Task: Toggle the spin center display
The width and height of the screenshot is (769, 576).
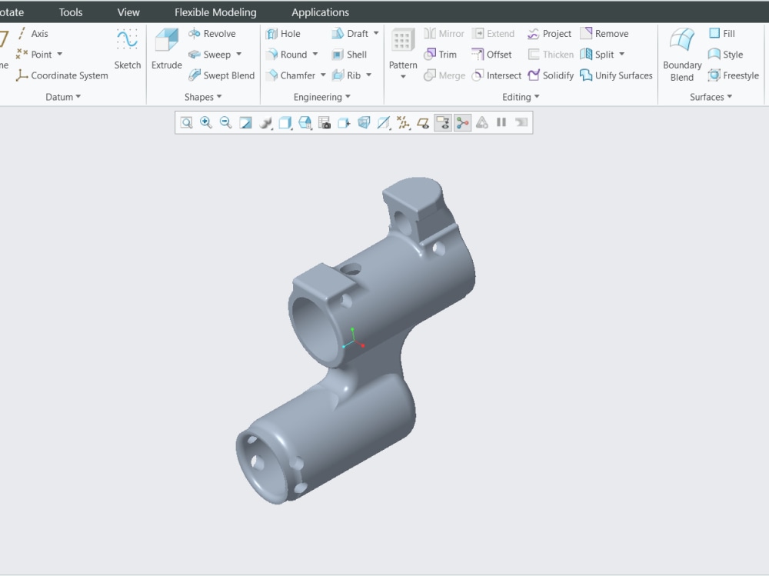Action: click(462, 122)
